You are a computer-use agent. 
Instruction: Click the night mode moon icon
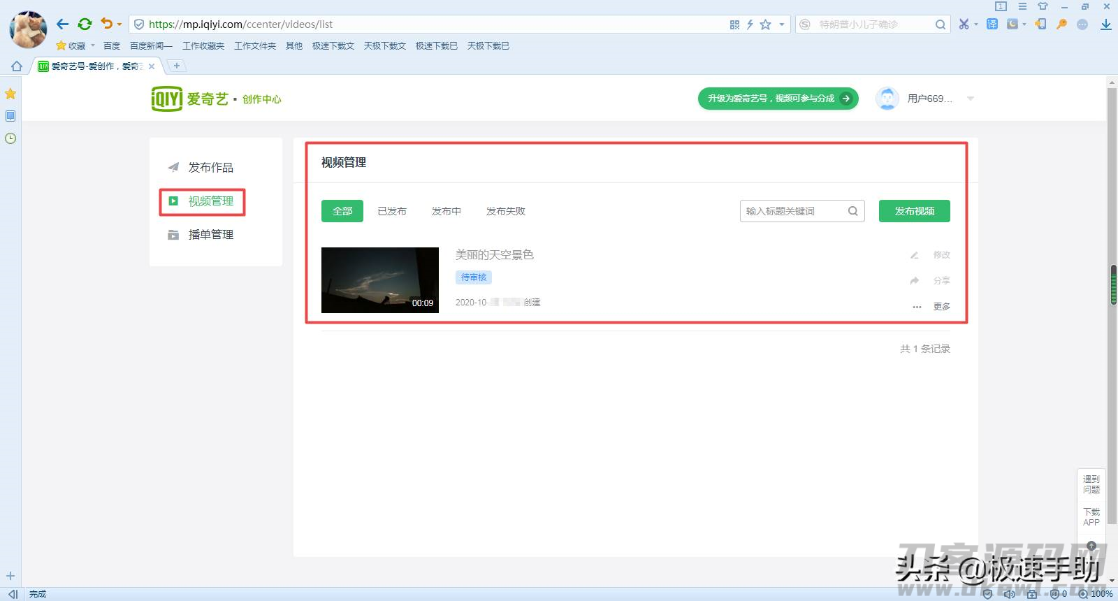pyautogui.click(x=1012, y=24)
